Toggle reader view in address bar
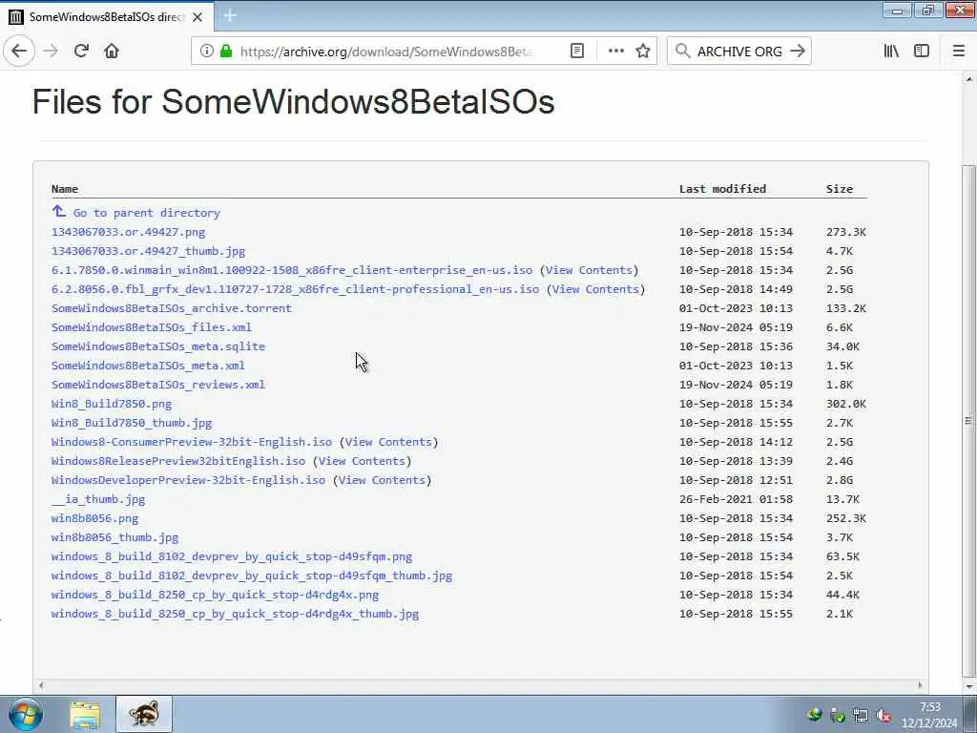 [577, 51]
